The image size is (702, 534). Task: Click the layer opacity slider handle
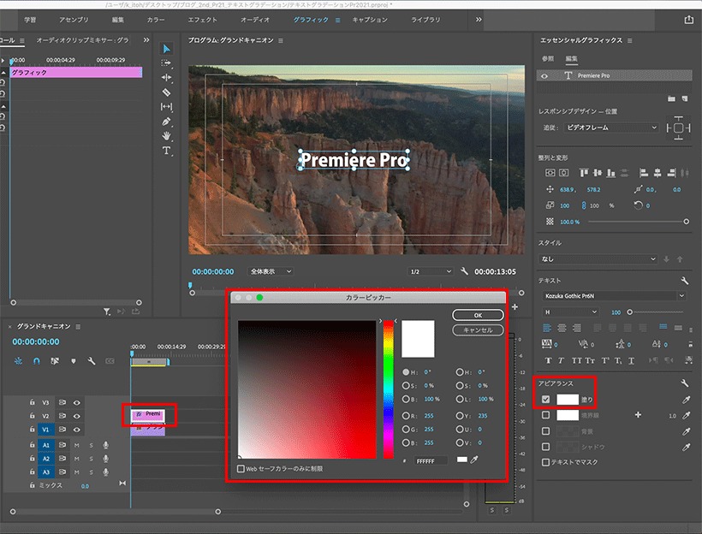[x=686, y=222]
